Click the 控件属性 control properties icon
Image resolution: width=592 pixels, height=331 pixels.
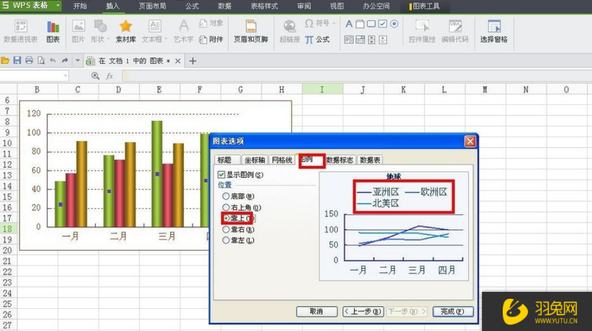click(422, 31)
